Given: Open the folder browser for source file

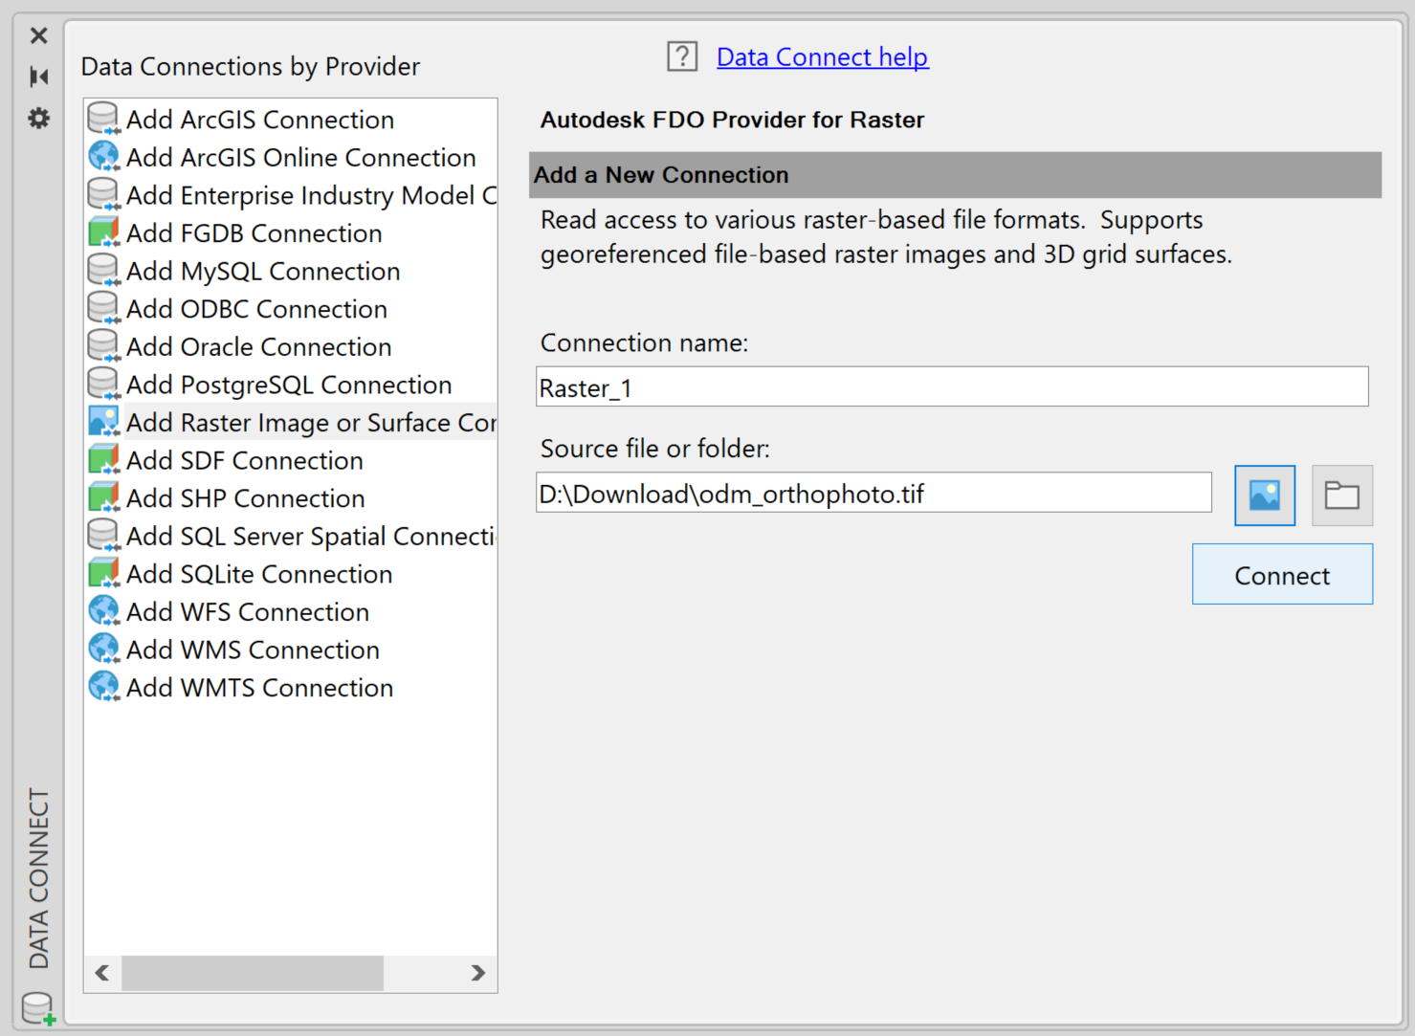Looking at the screenshot, I should (1341, 495).
